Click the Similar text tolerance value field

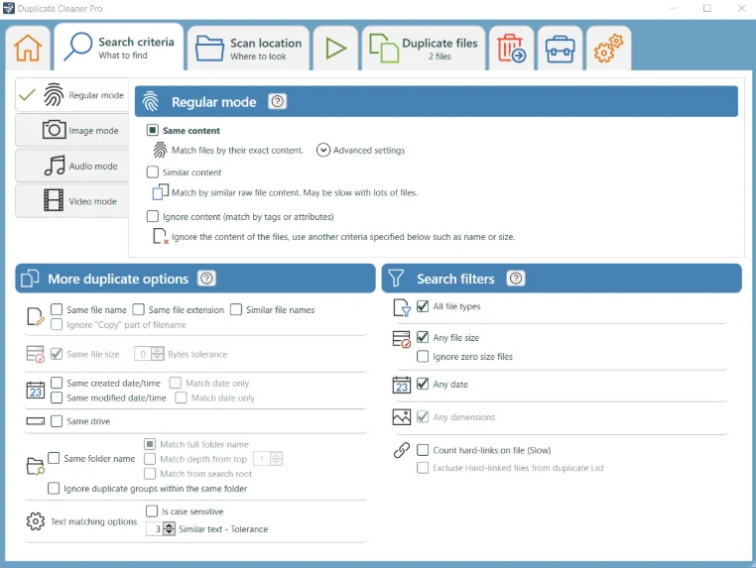[155, 529]
